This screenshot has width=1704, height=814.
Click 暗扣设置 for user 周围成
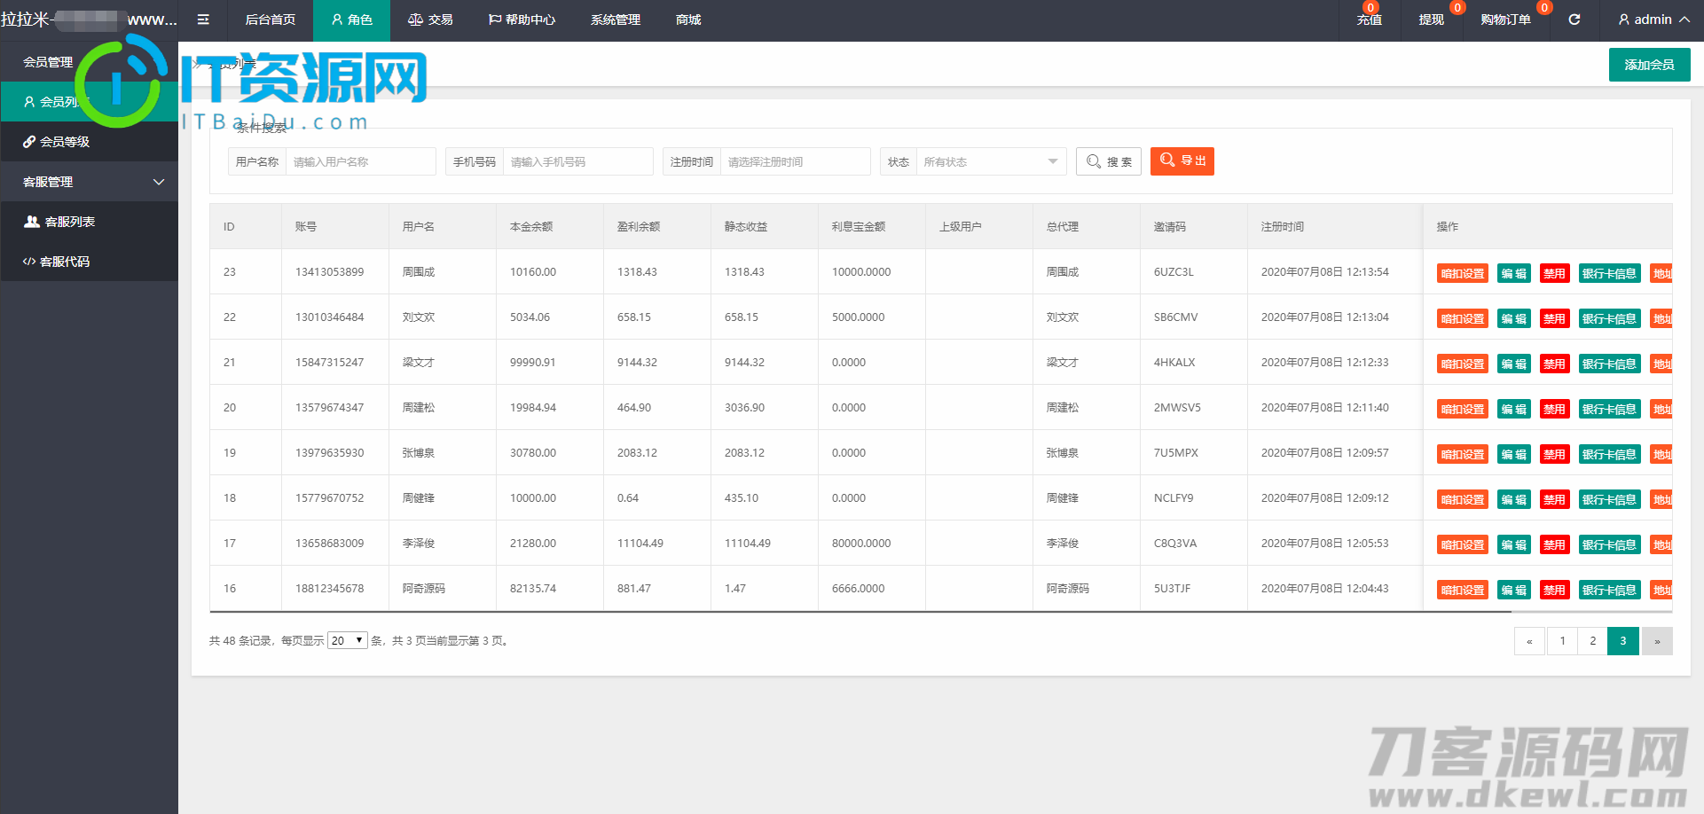[1463, 273]
